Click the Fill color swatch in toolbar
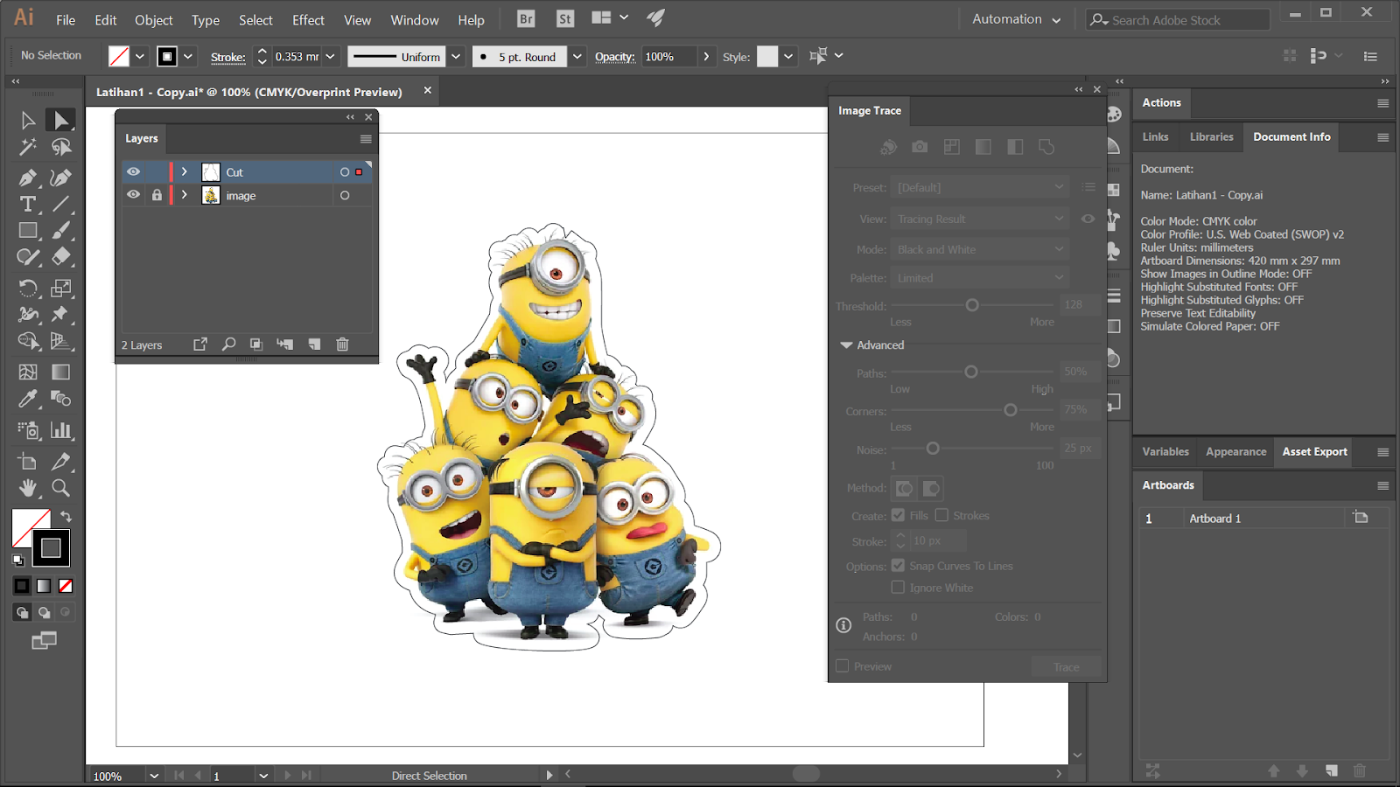The image size is (1400, 787). click(x=30, y=527)
